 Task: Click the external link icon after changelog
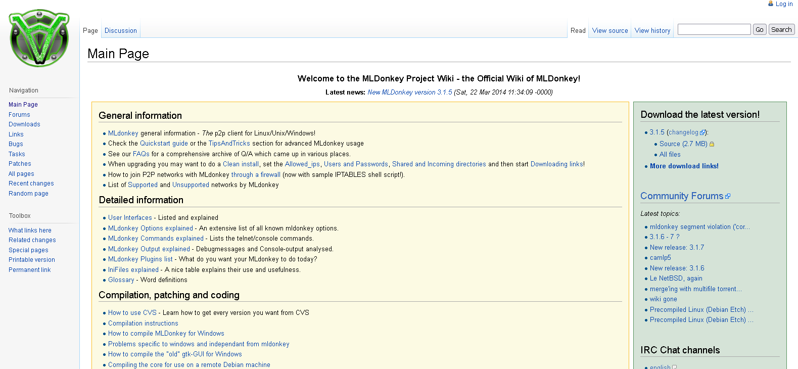coord(702,132)
